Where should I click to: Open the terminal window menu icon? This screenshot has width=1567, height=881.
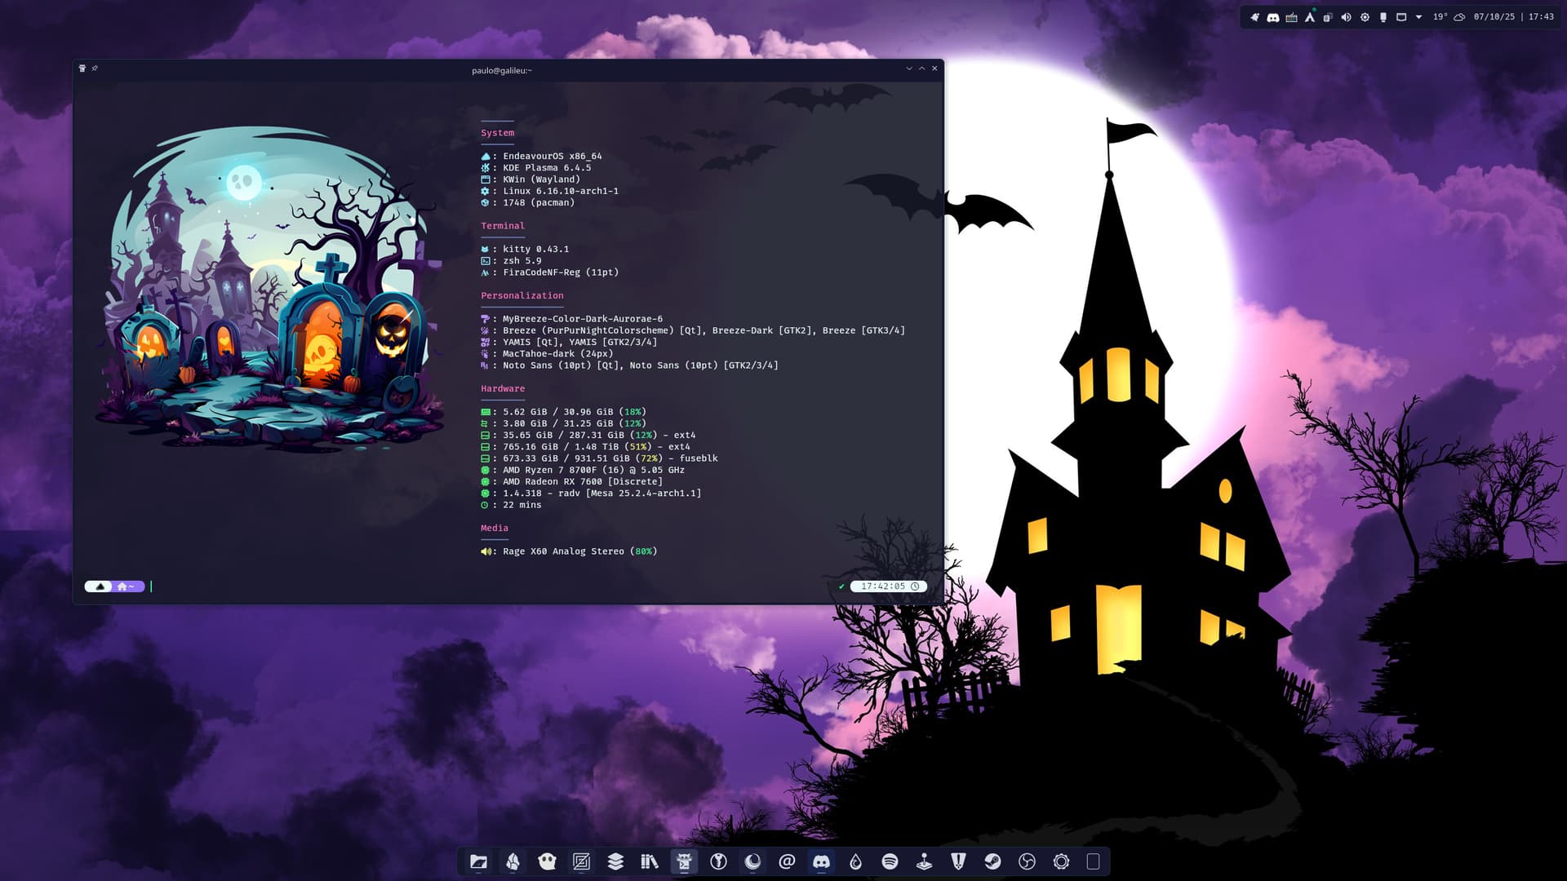[x=82, y=69]
